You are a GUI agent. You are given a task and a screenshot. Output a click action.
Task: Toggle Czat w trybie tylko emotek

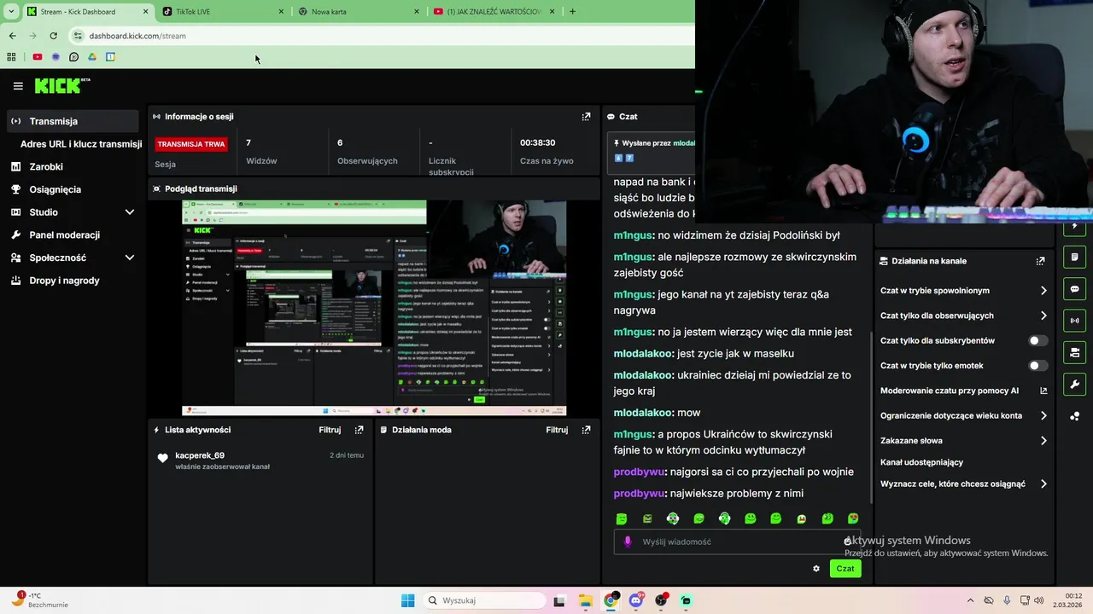(x=1037, y=366)
